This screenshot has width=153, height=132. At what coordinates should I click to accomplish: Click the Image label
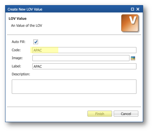pyautogui.click(x=17, y=58)
